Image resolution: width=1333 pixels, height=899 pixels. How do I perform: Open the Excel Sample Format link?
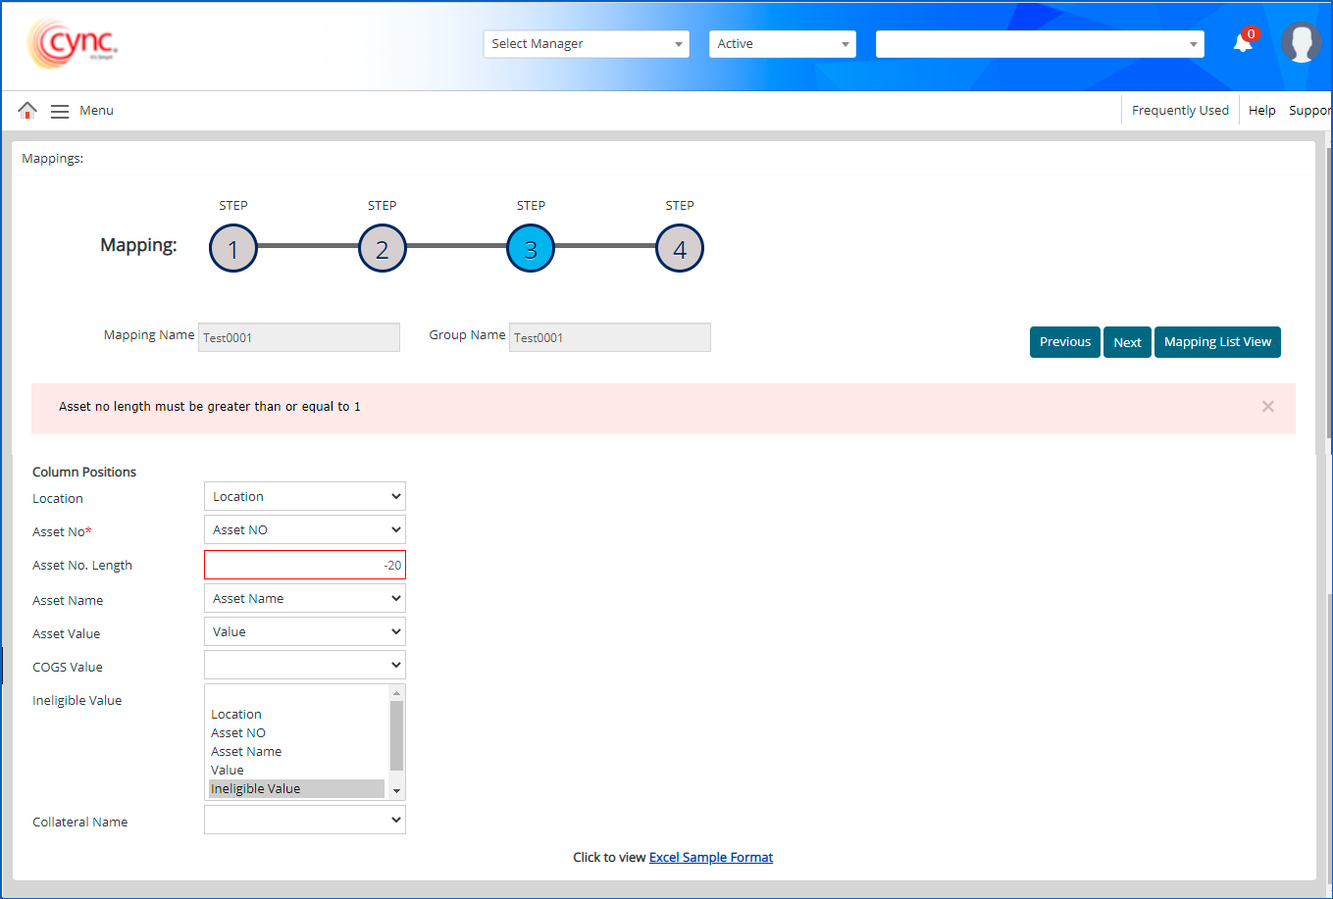tap(710, 858)
